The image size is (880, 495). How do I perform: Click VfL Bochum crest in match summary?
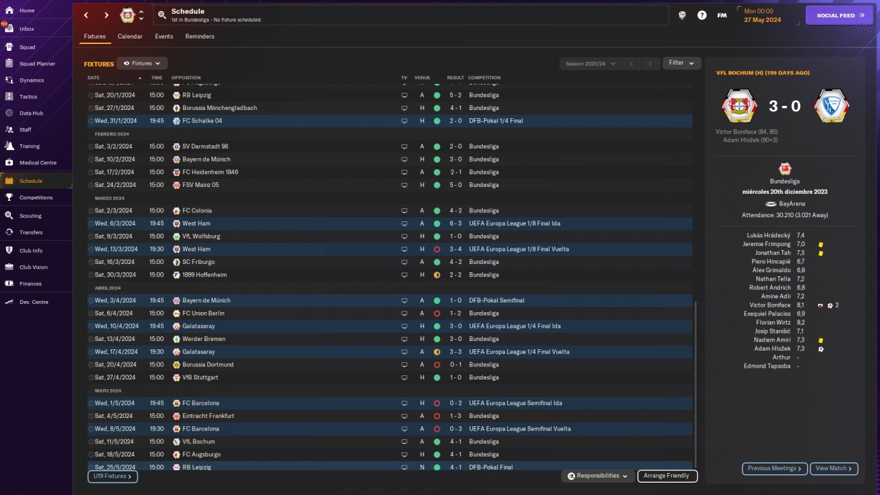point(831,106)
